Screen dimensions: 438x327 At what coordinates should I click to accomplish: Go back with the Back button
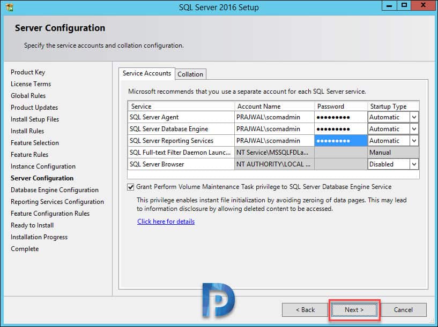click(305, 310)
